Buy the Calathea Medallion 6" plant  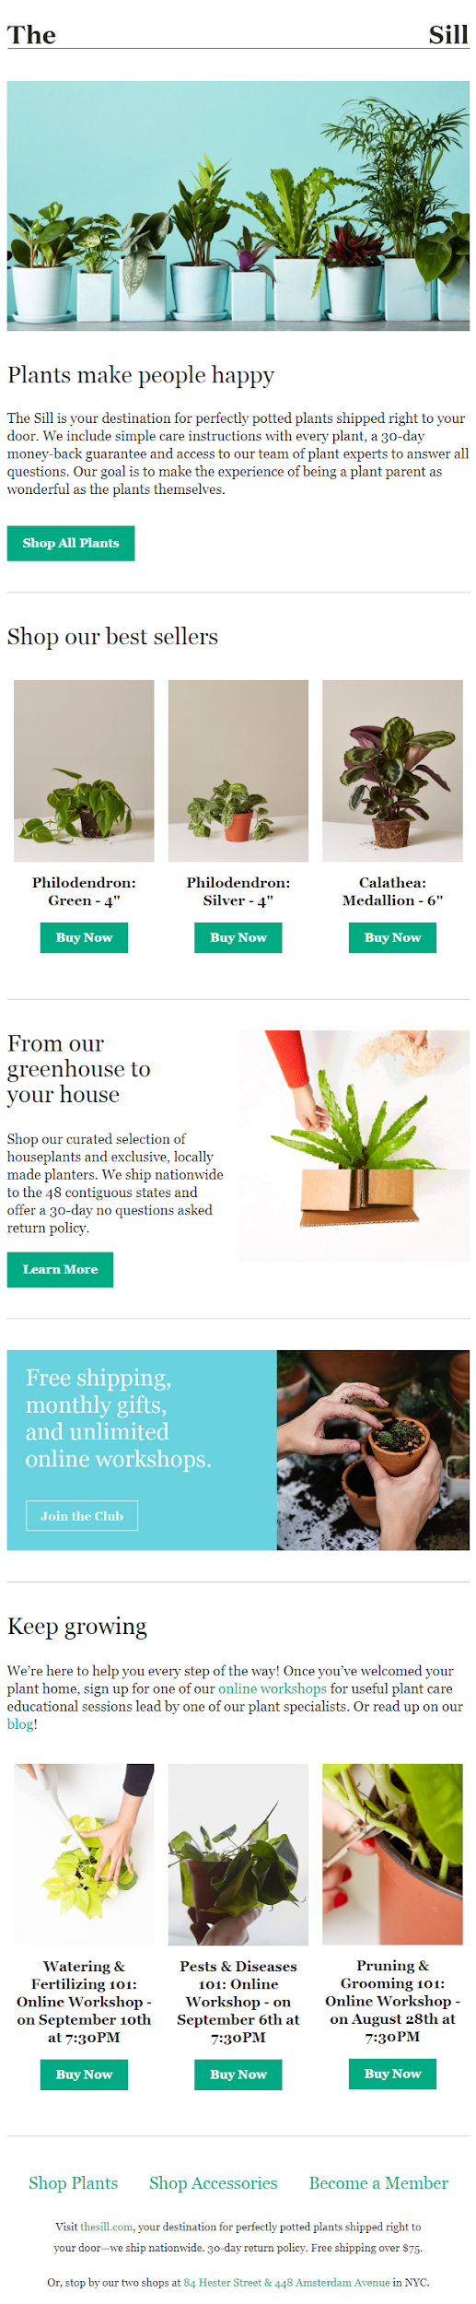(x=393, y=937)
